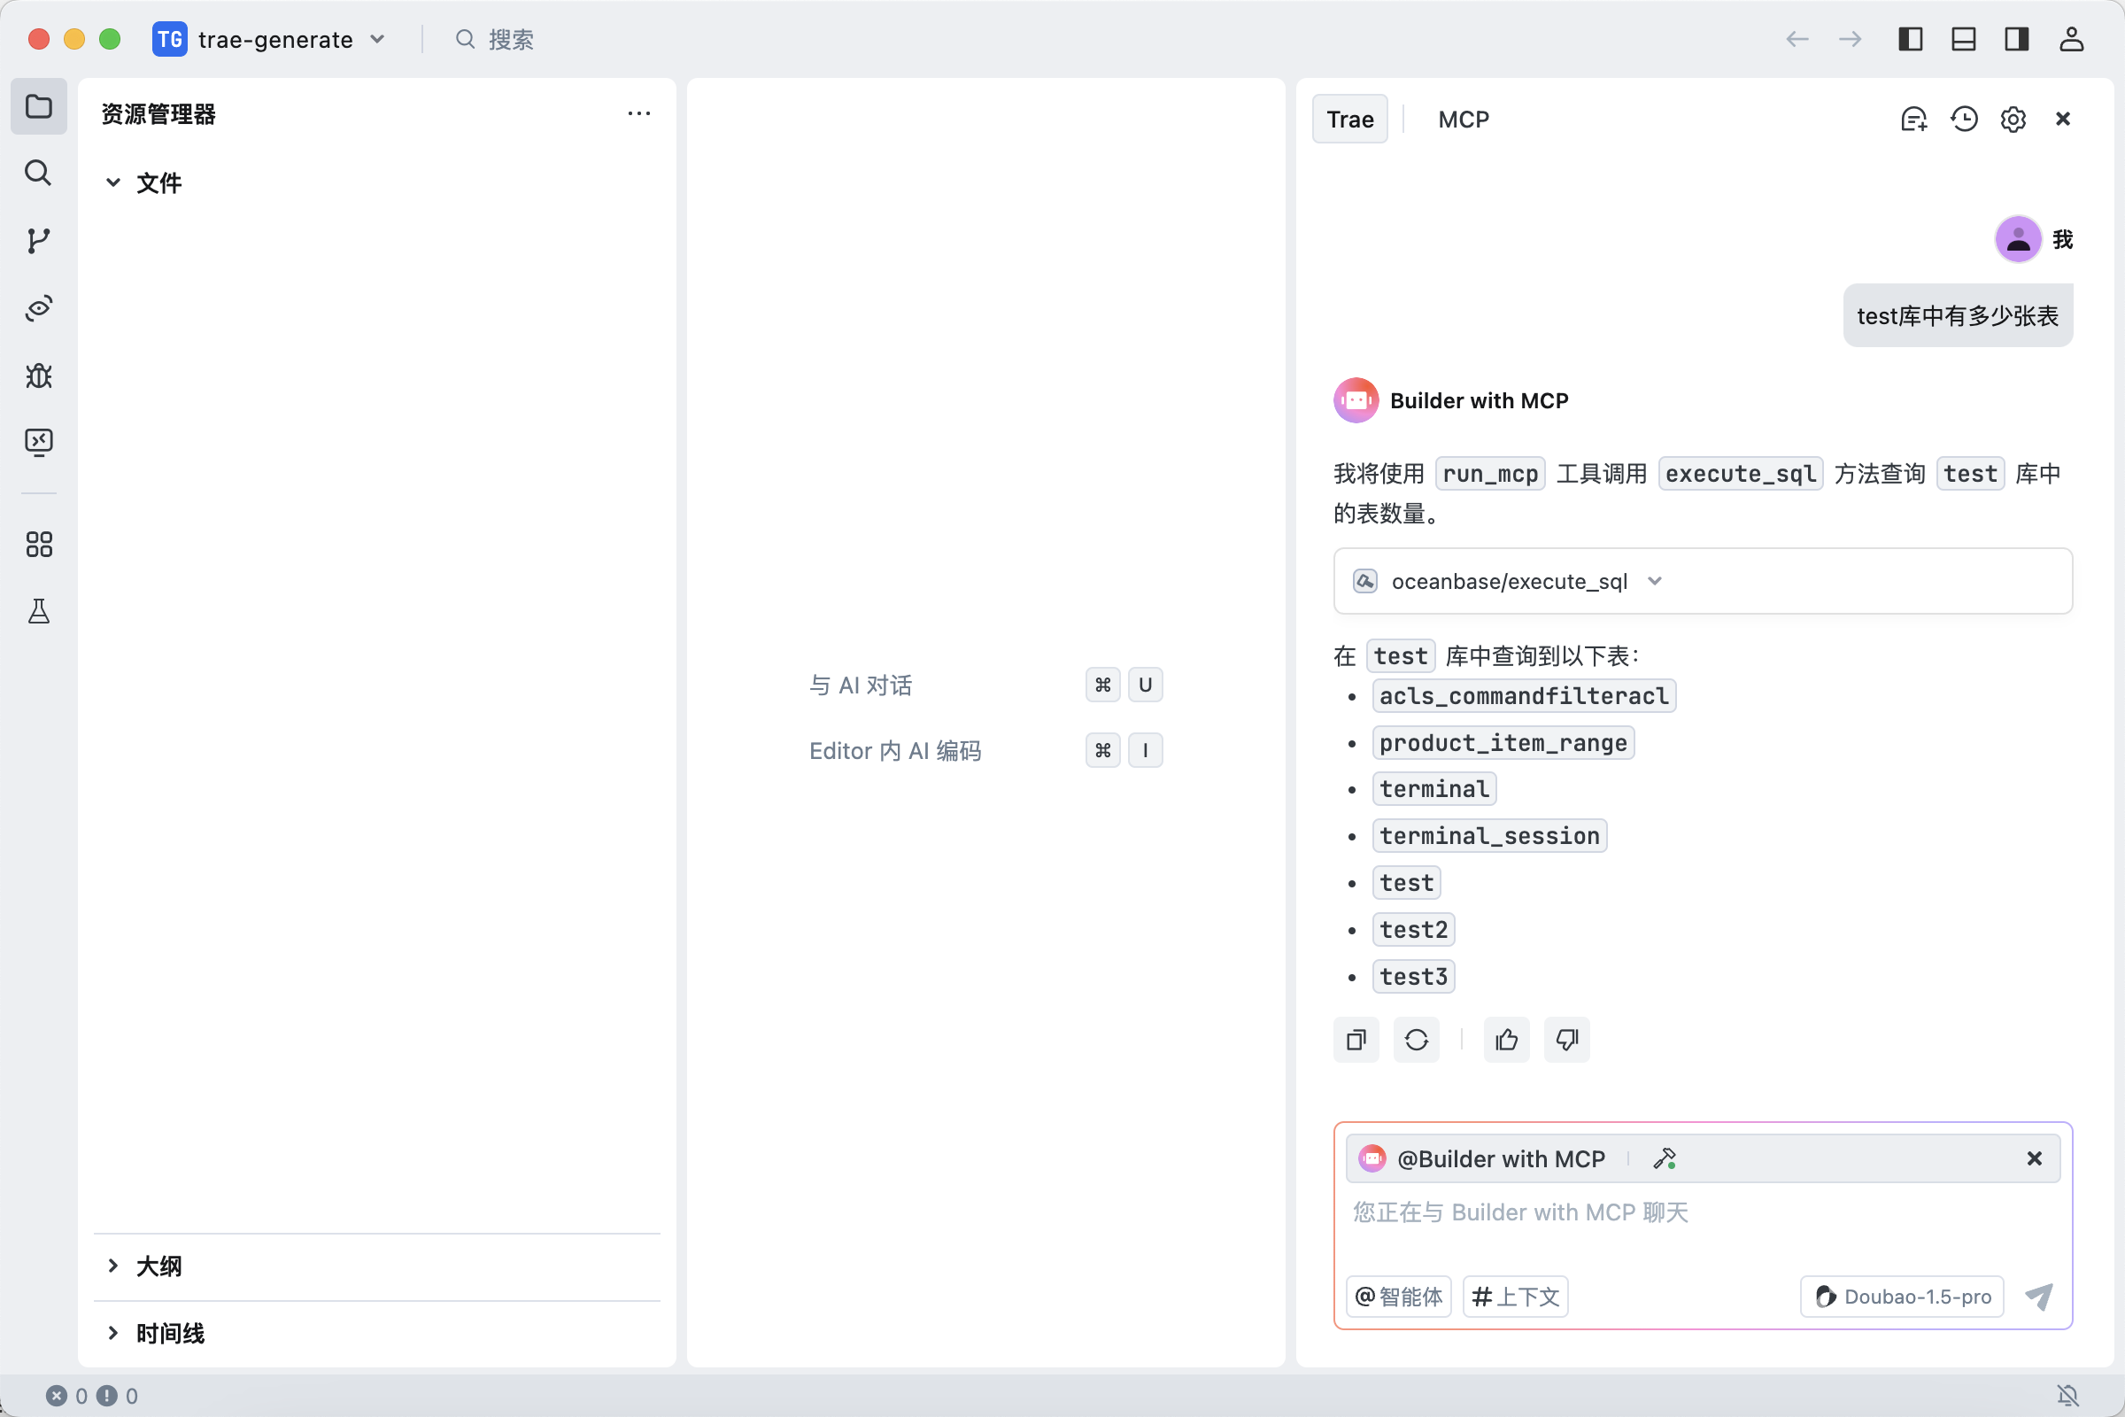Open the Extensions grid icon
The image size is (2125, 1417).
38,544
